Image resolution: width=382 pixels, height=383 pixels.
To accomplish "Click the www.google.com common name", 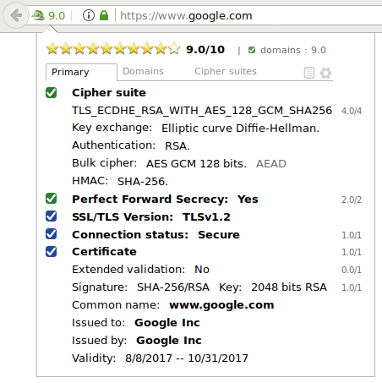I will tap(221, 305).
